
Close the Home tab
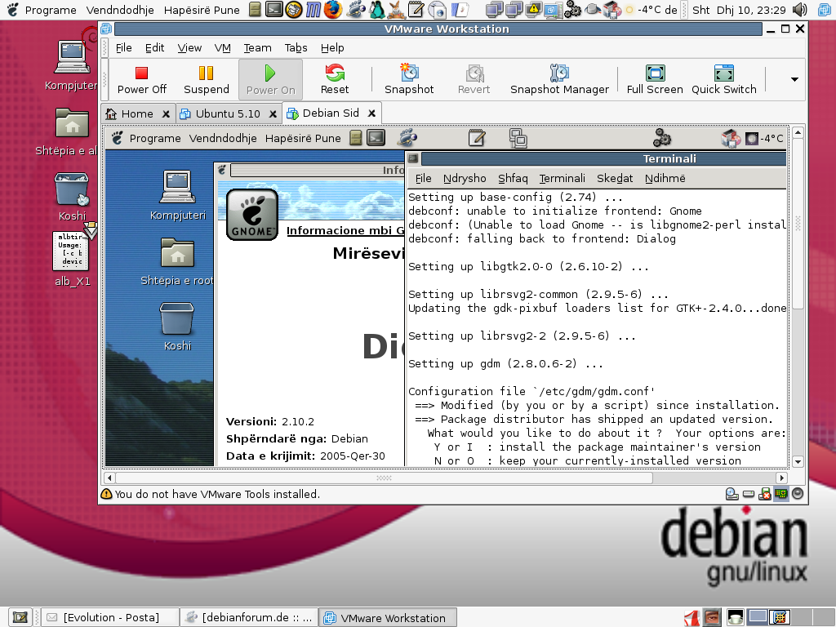166,114
